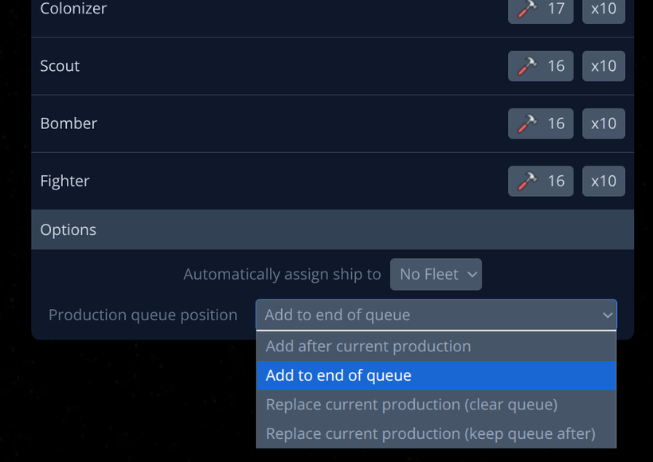Choose Add to end of queue option

click(x=436, y=375)
